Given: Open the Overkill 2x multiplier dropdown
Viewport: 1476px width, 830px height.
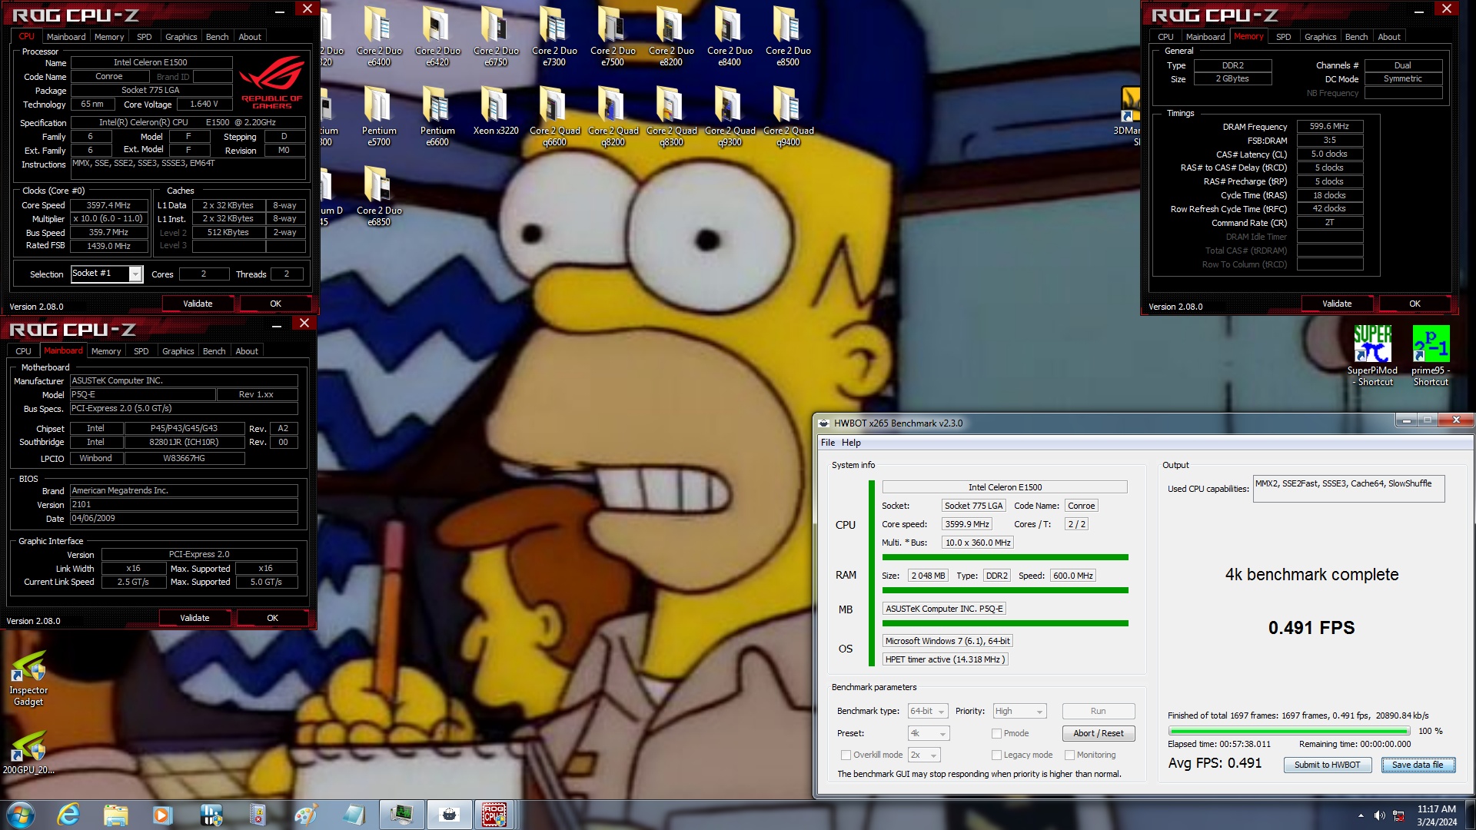Looking at the screenshot, I should click(x=924, y=755).
